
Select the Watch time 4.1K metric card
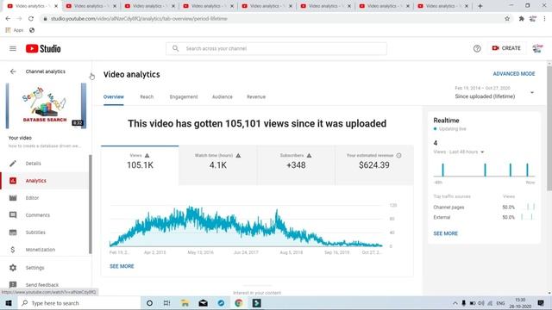pyautogui.click(x=218, y=165)
